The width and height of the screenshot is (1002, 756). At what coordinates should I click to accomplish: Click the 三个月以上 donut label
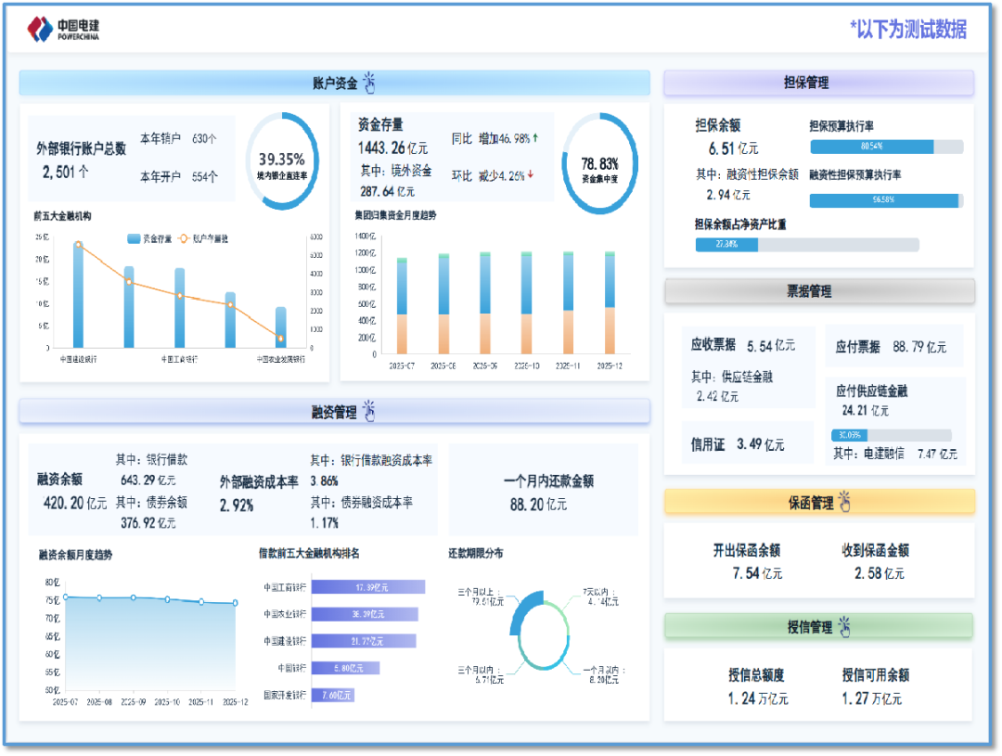click(x=481, y=596)
